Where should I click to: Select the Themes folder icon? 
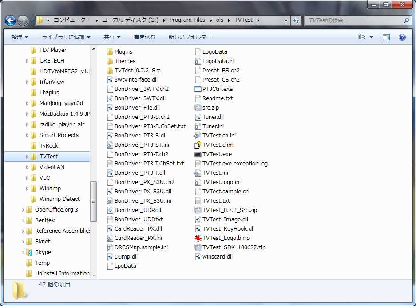click(110, 61)
